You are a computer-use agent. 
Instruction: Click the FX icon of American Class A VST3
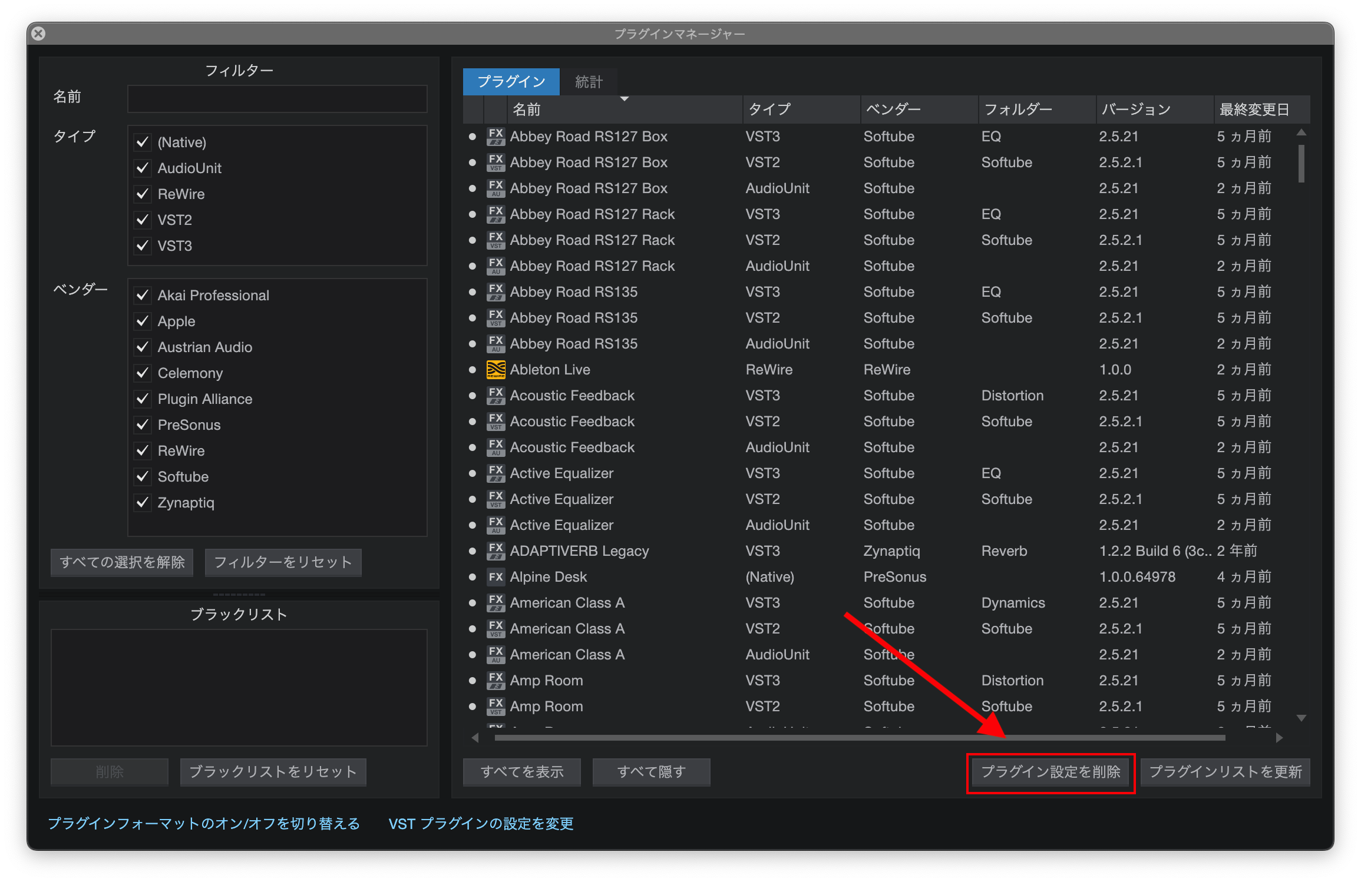coord(495,603)
